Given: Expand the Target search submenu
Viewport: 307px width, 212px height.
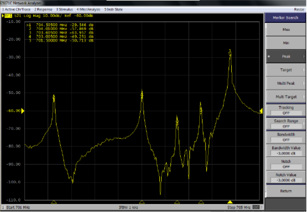Looking at the screenshot, I should point(286,70).
